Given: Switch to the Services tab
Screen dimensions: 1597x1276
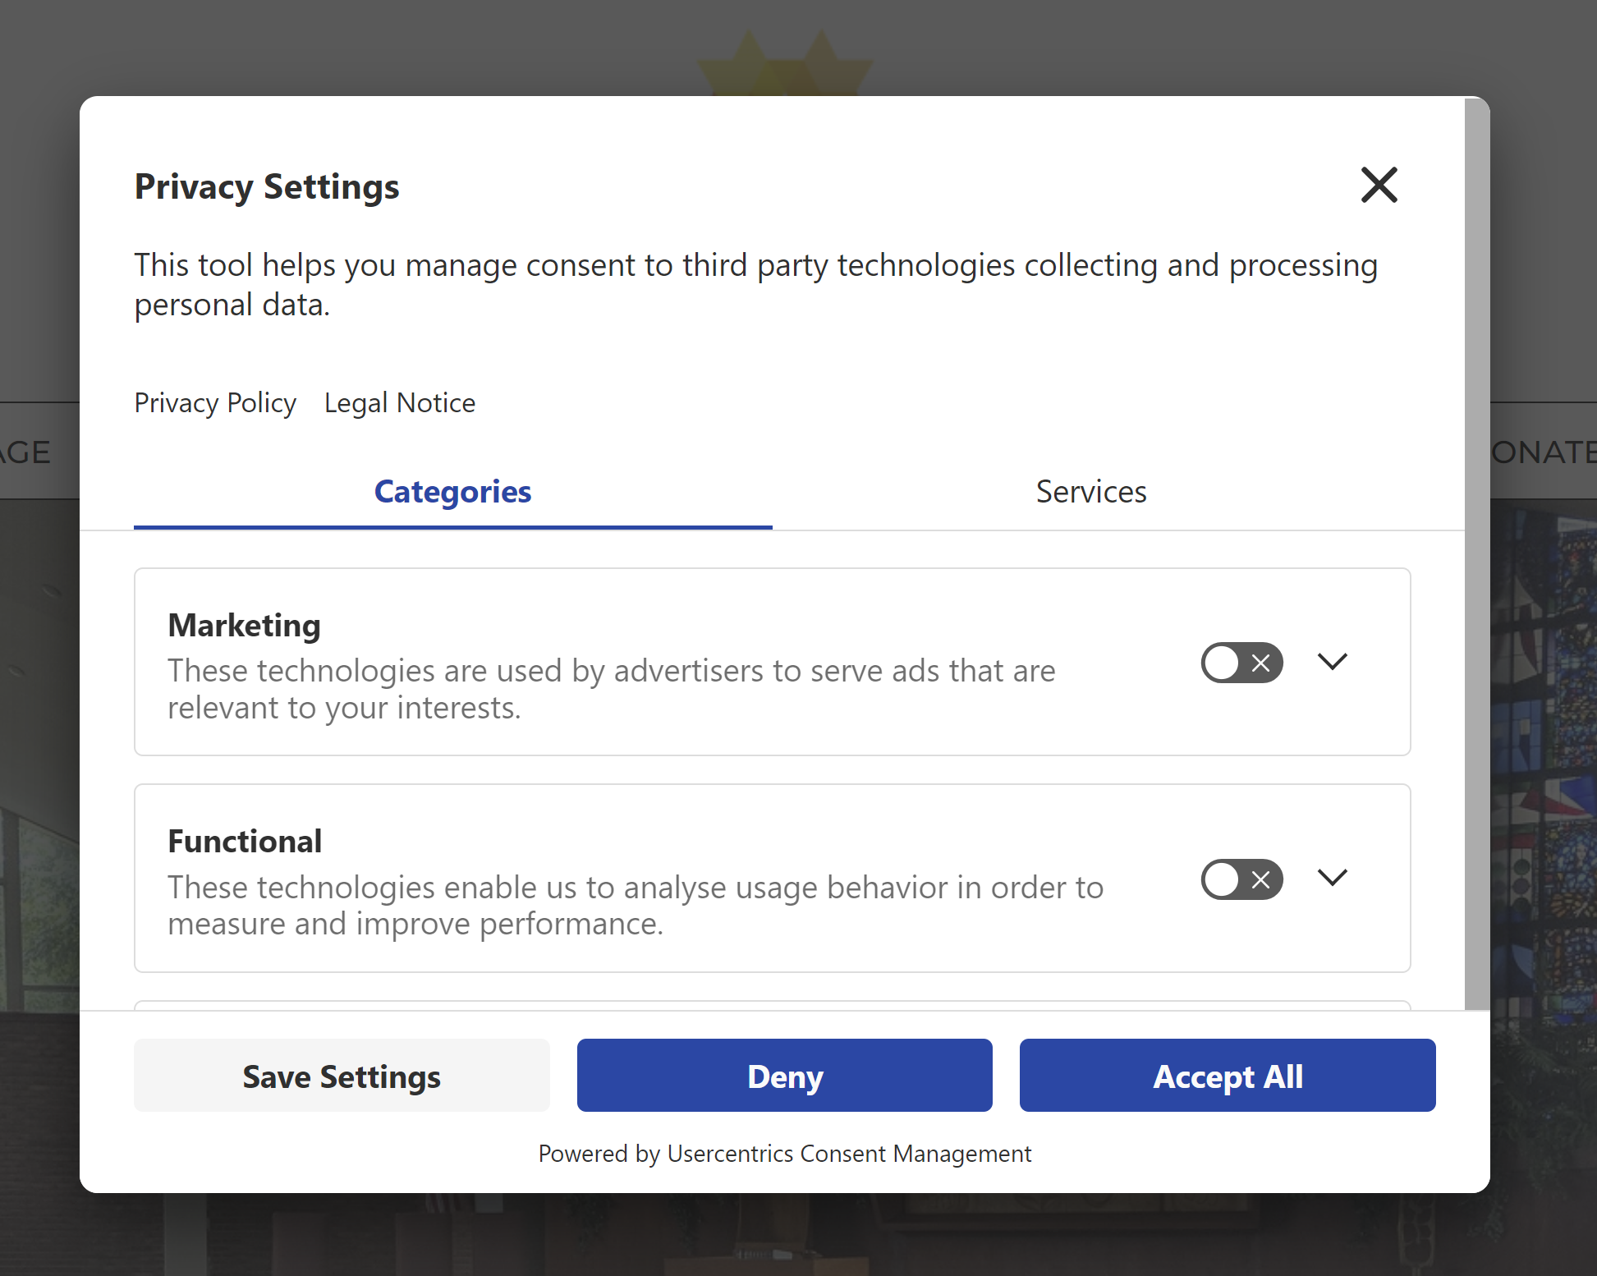Looking at the screenshot, I should pyautogui.click(x=1091, y=491).
